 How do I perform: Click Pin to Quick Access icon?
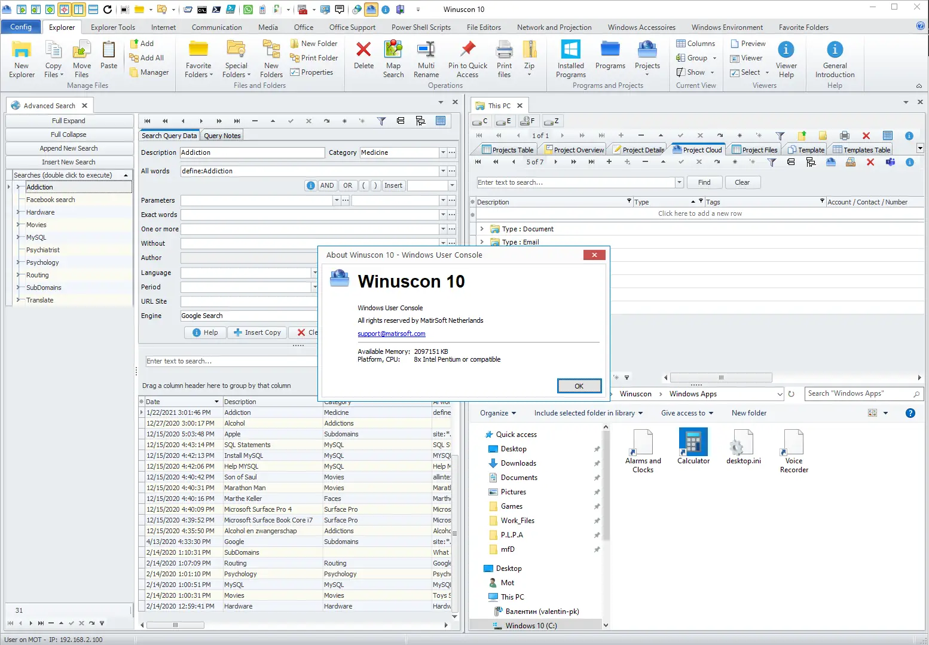click(467, 59)
